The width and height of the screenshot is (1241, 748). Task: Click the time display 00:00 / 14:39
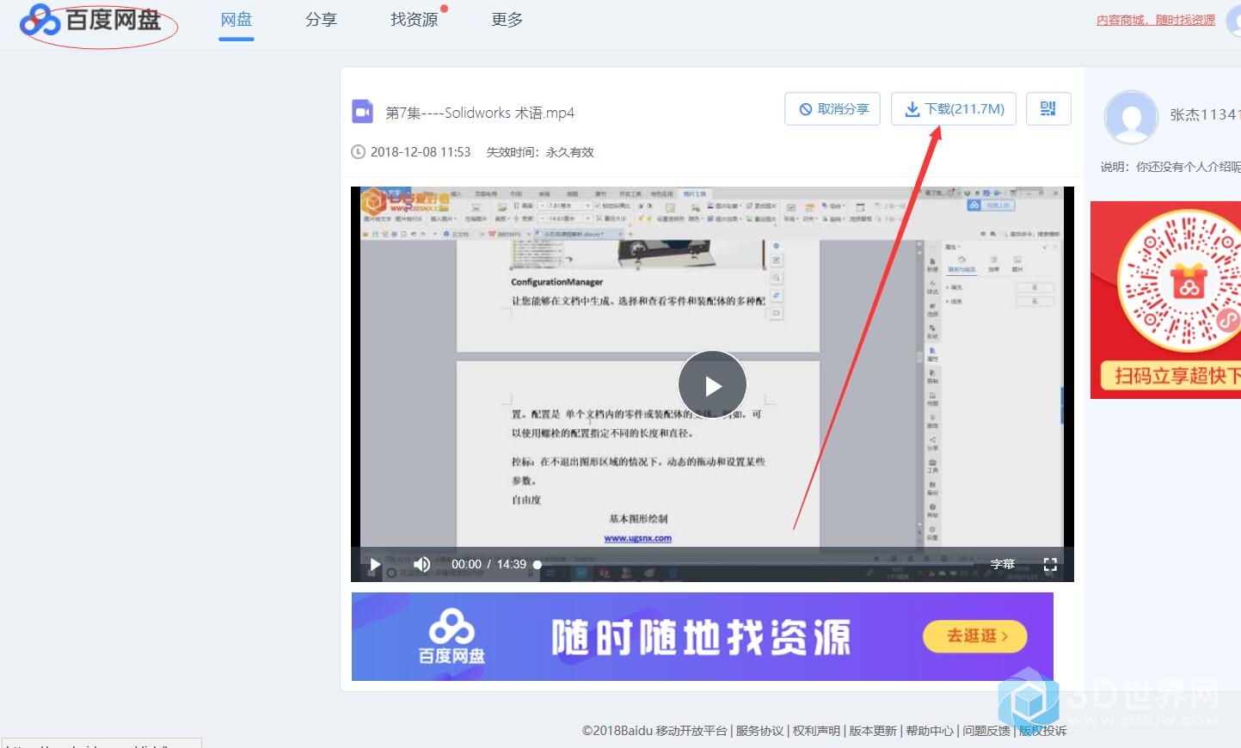(488, 565)
